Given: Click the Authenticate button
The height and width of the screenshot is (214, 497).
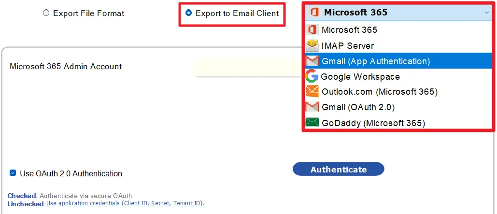Looking at the screenshot, I should [338, 169].
